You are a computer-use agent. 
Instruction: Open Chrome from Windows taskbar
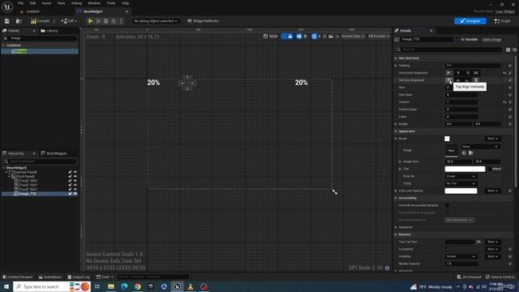137,286
